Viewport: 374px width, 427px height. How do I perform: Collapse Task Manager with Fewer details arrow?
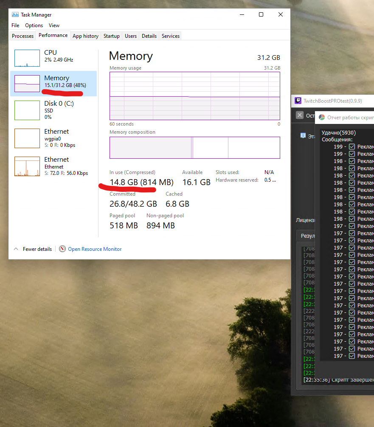[16, 249]
